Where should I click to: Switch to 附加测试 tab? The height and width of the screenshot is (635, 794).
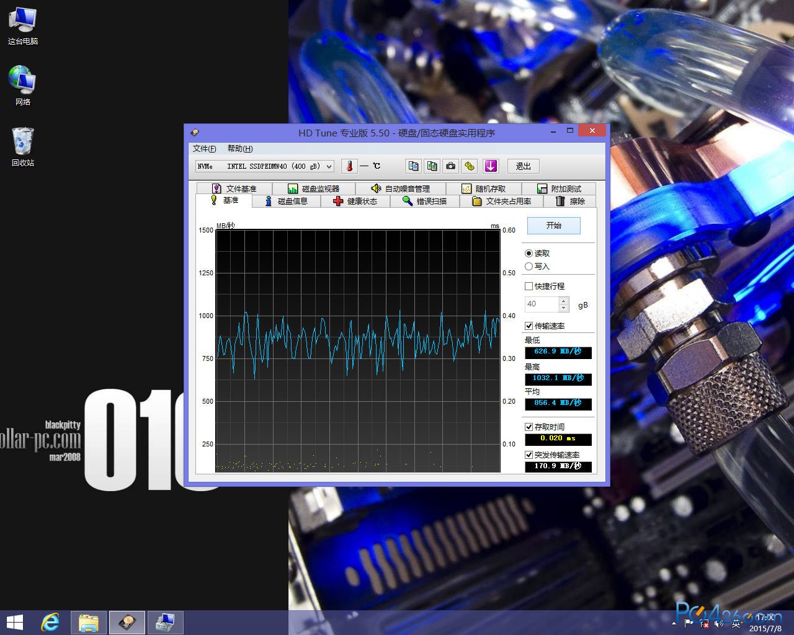point(559,189)
